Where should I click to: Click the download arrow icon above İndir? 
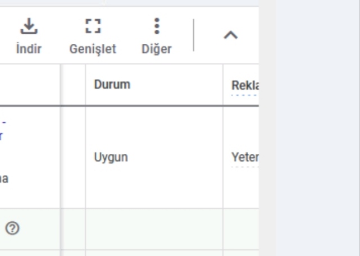(29, 26)
